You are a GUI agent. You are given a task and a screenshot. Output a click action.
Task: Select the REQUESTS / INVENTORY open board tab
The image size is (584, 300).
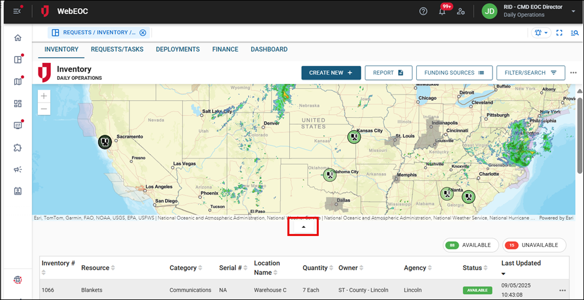click(x=98, y=33)
